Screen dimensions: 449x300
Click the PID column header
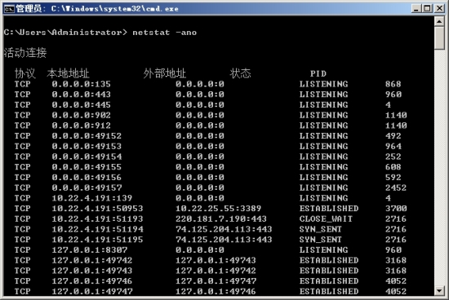[318, 73]
